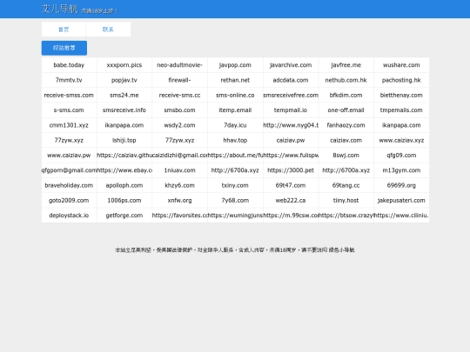Click txiny.com
Viewport: 470px width, 352px height.
(x=235, y=185)
